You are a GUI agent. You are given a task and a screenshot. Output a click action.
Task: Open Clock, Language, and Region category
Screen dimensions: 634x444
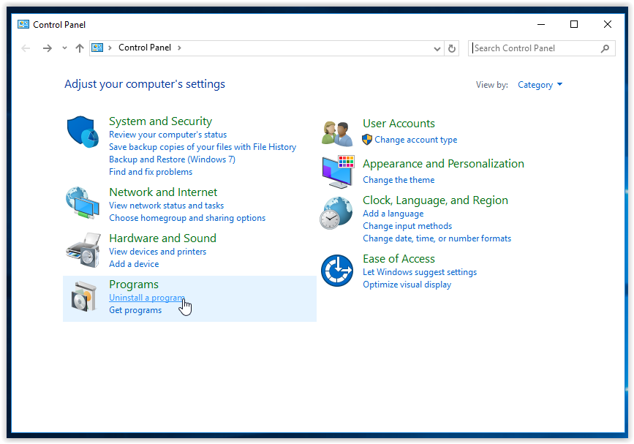pyautogui.click(x=435, y=200)
